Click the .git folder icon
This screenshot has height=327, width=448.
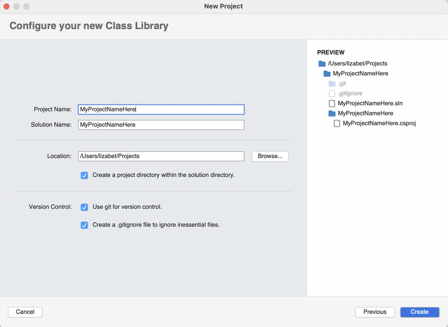[332, 83]
